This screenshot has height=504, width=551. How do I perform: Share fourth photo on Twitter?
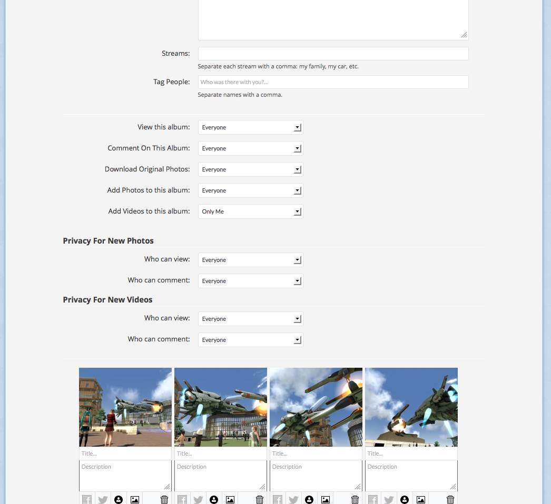[x=389, y=499]
